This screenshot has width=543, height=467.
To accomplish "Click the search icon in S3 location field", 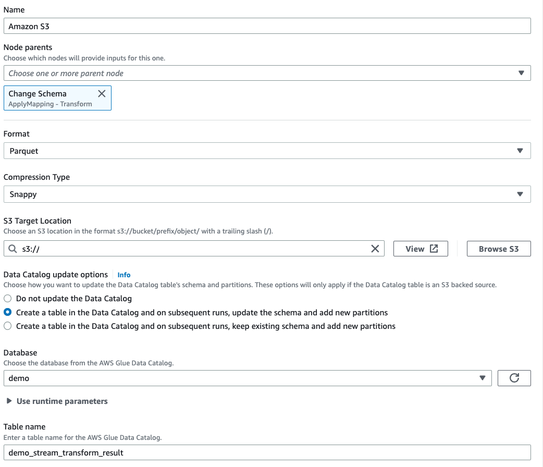I will tap(13, 249).
